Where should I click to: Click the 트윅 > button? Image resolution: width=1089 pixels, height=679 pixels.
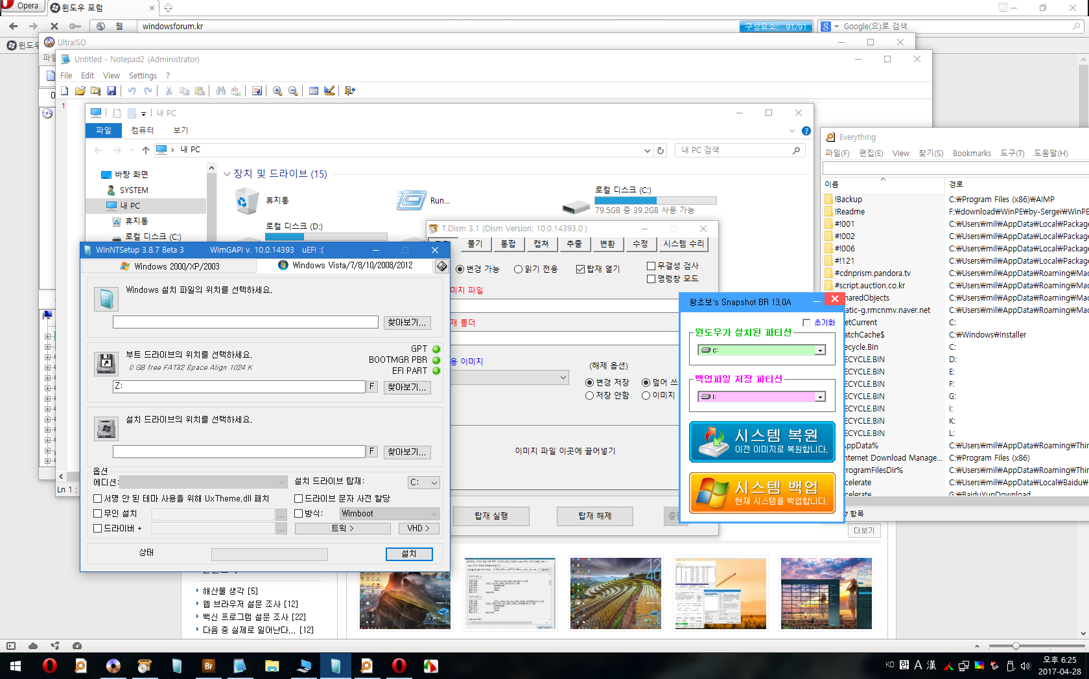tap(342, 529)
